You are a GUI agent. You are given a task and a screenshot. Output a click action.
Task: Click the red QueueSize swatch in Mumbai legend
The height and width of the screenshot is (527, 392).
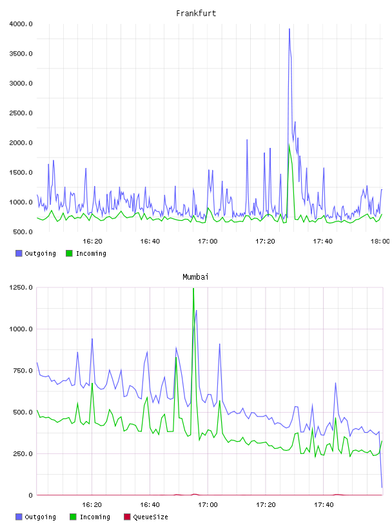click(127, 517)
